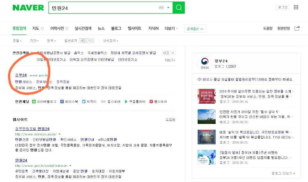Open the bicycle riding blog thumbnail
Viewport: 308px width, 182px height.
pyautogui.click(x=207, y=117)
